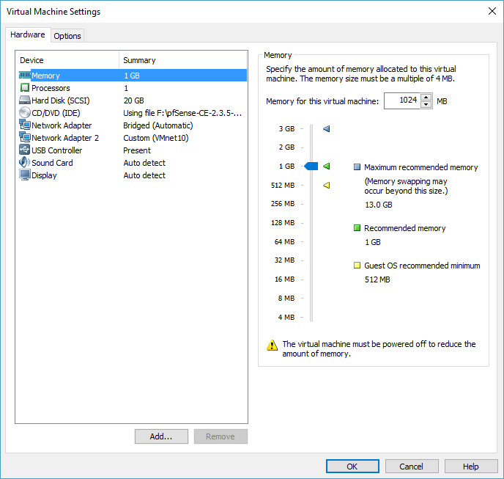Click the Network Adapter 2 icon
Viewport: 504px width, 479px height.
[24, 138]
